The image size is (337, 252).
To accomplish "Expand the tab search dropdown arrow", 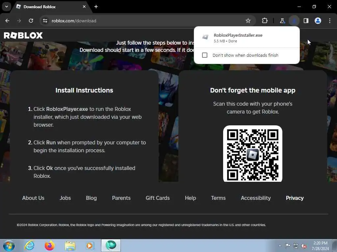I will pyautogui.click(x=7, y=7).
